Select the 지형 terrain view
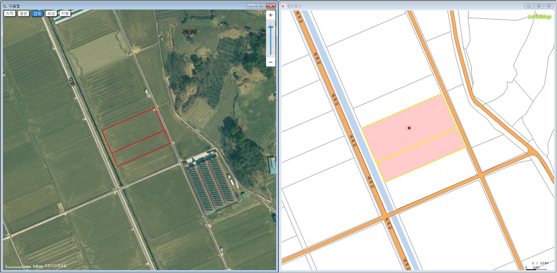Viewport: 557px width, 273px height. [65, 14]
